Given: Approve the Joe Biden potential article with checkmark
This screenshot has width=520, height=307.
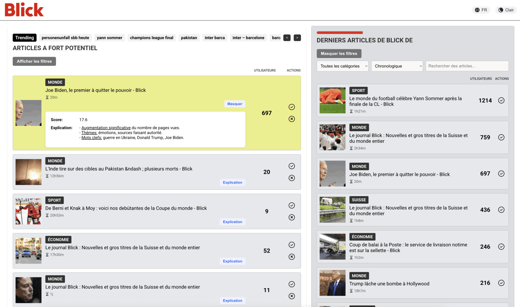Looking at the screenshot, I should click(292, 107).
